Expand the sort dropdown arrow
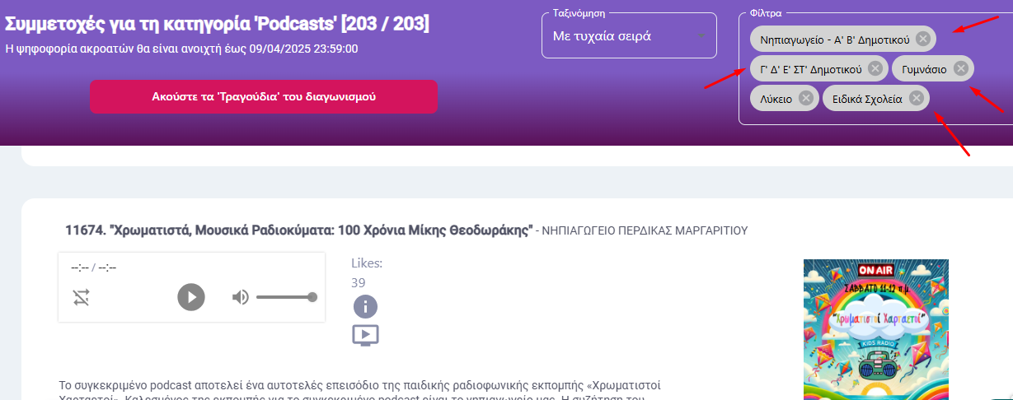 701,36
